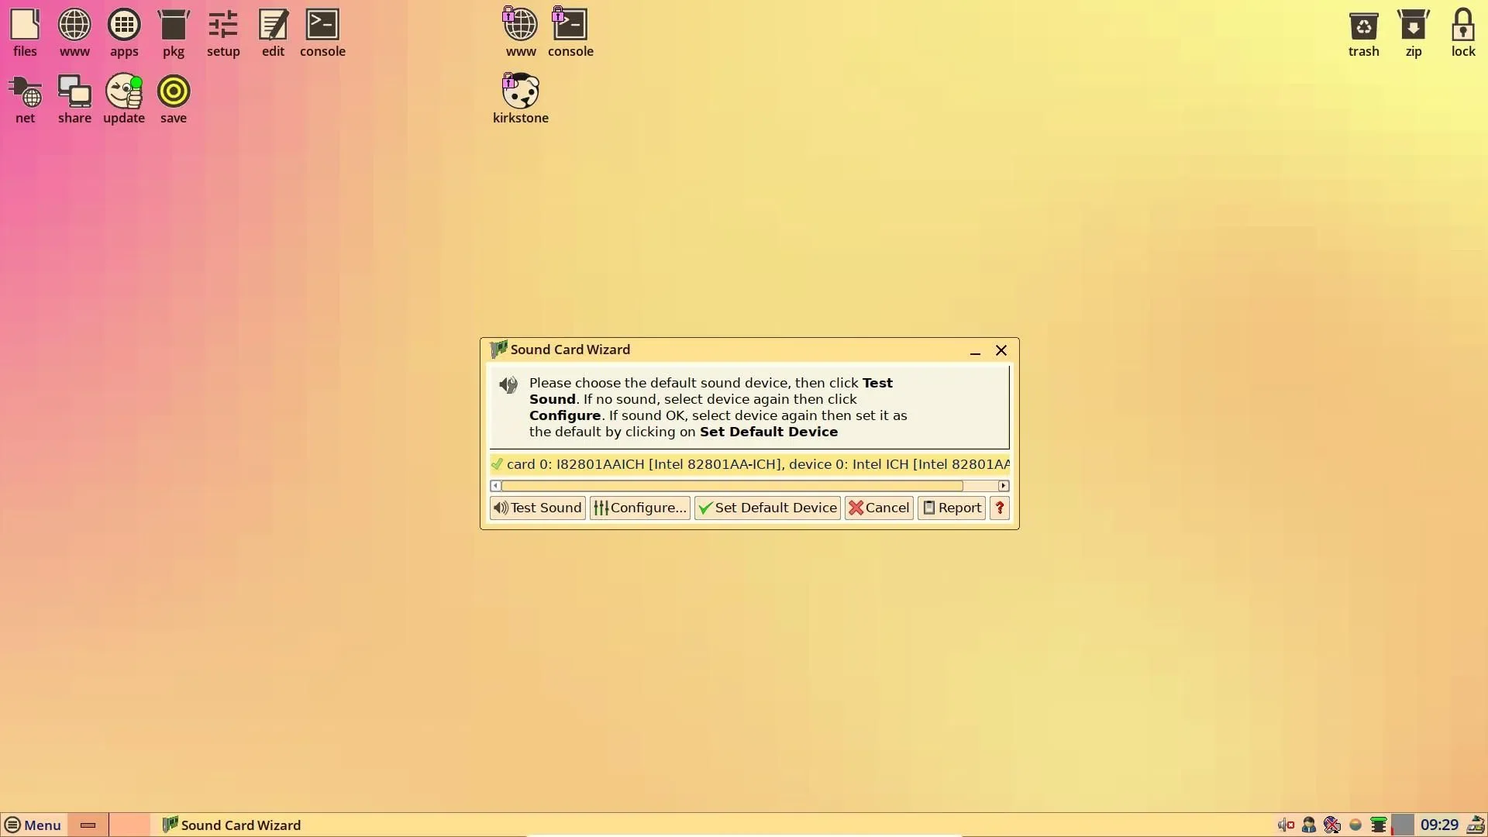Viewport: 1488px width, 837px height.
Task: Click the save session icon
Action: coord(174,99)
